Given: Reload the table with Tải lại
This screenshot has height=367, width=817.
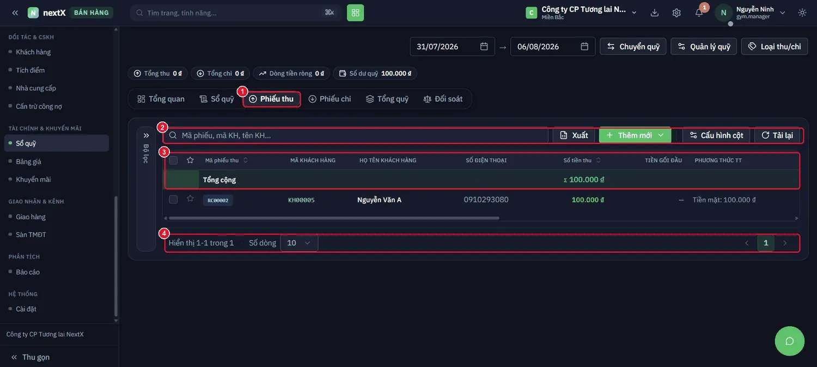Looking at the screenshot, I should tap(777, 135).
